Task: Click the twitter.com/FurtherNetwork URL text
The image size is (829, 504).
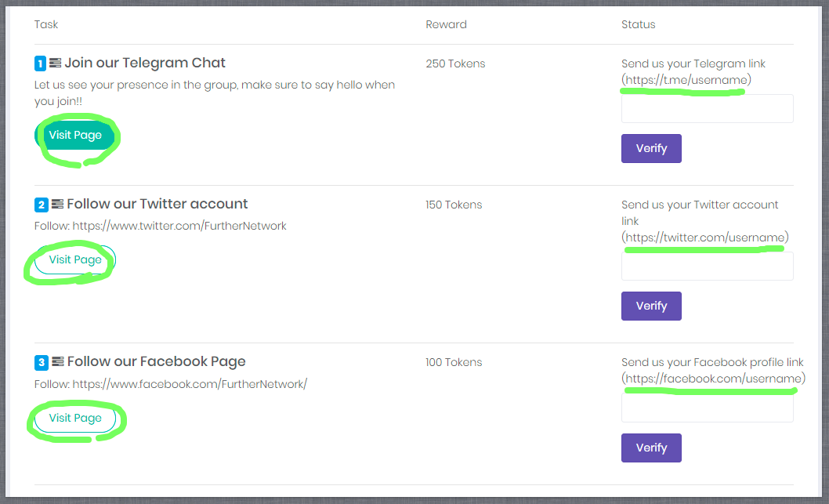Action: click(179, 226)
